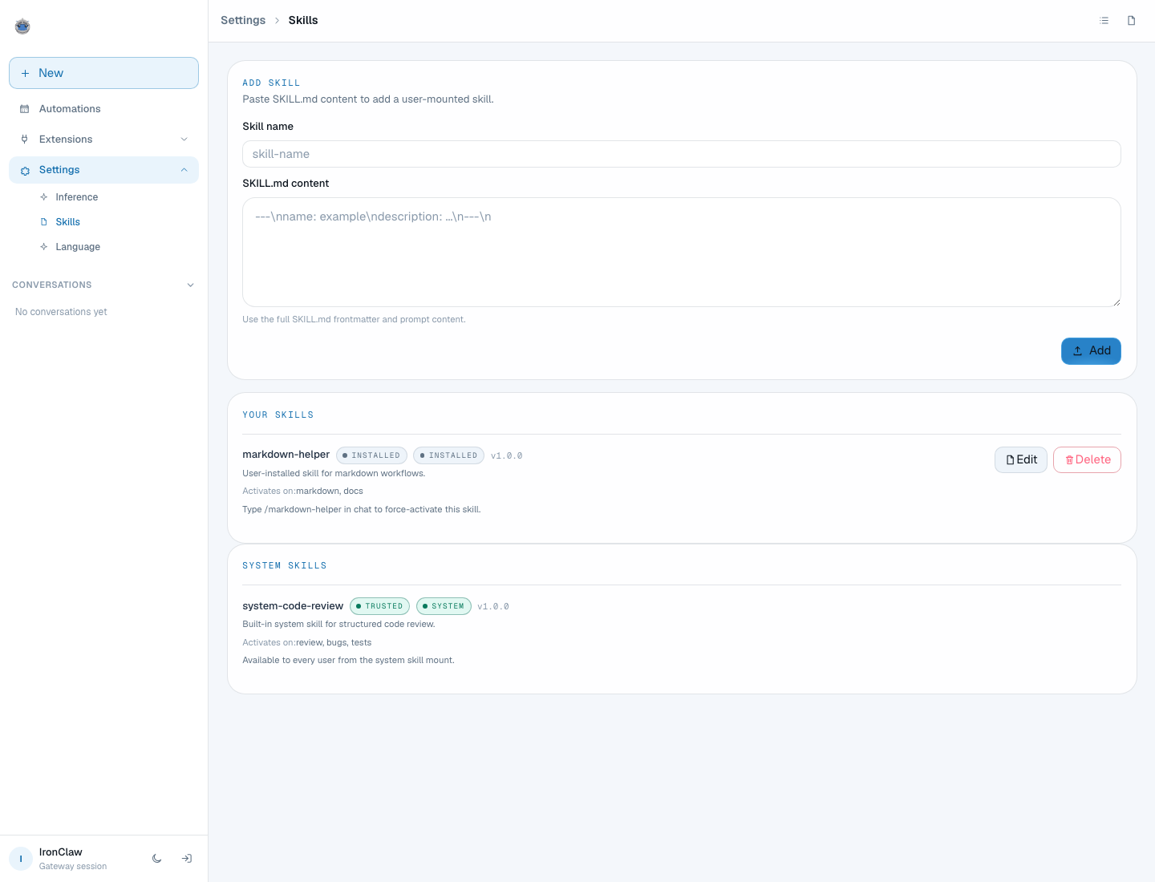Open the Automations page
1155x882 pixels.
103,109
